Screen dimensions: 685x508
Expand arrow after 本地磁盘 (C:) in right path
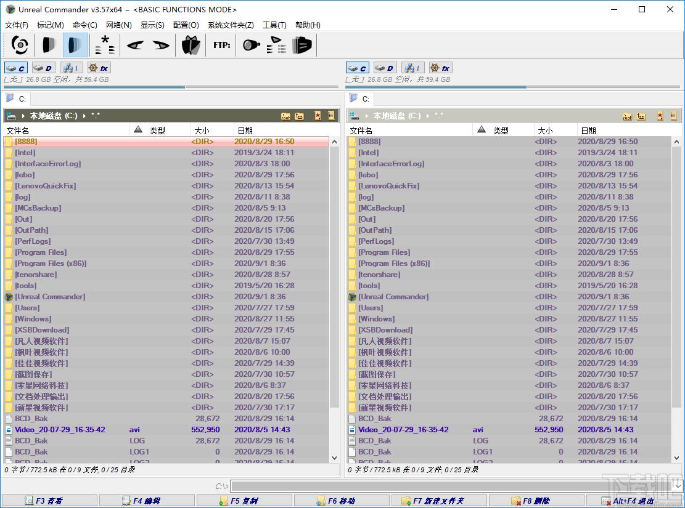(428, 116)
